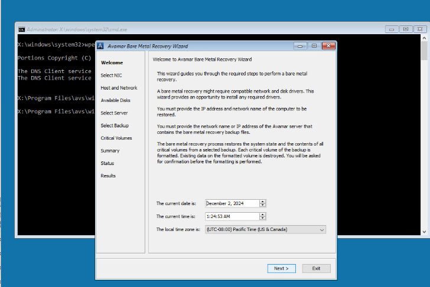Click the Next > button
This screenshot has height=287, width=430.
(x=281, y=268)
